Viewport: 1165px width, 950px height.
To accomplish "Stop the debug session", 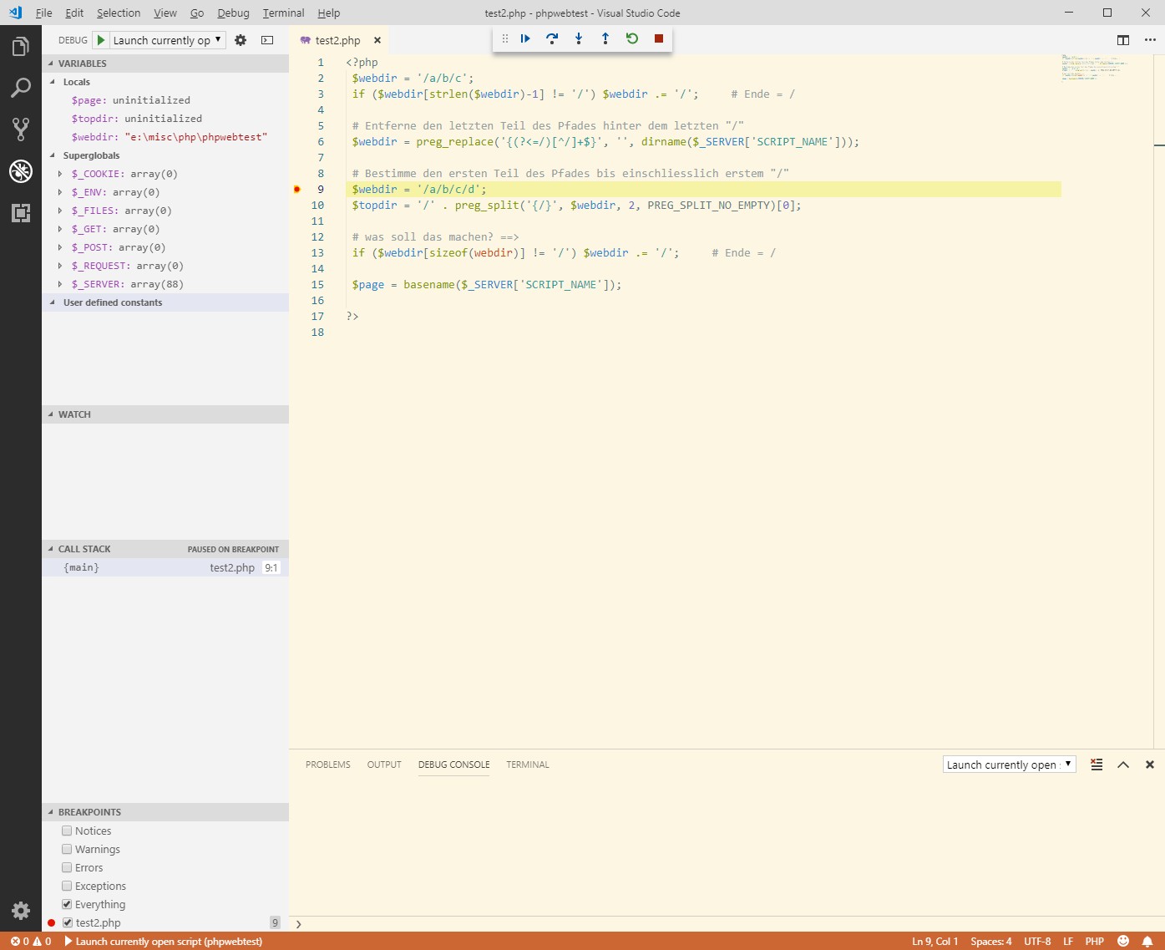I will (x=659, y=38).
